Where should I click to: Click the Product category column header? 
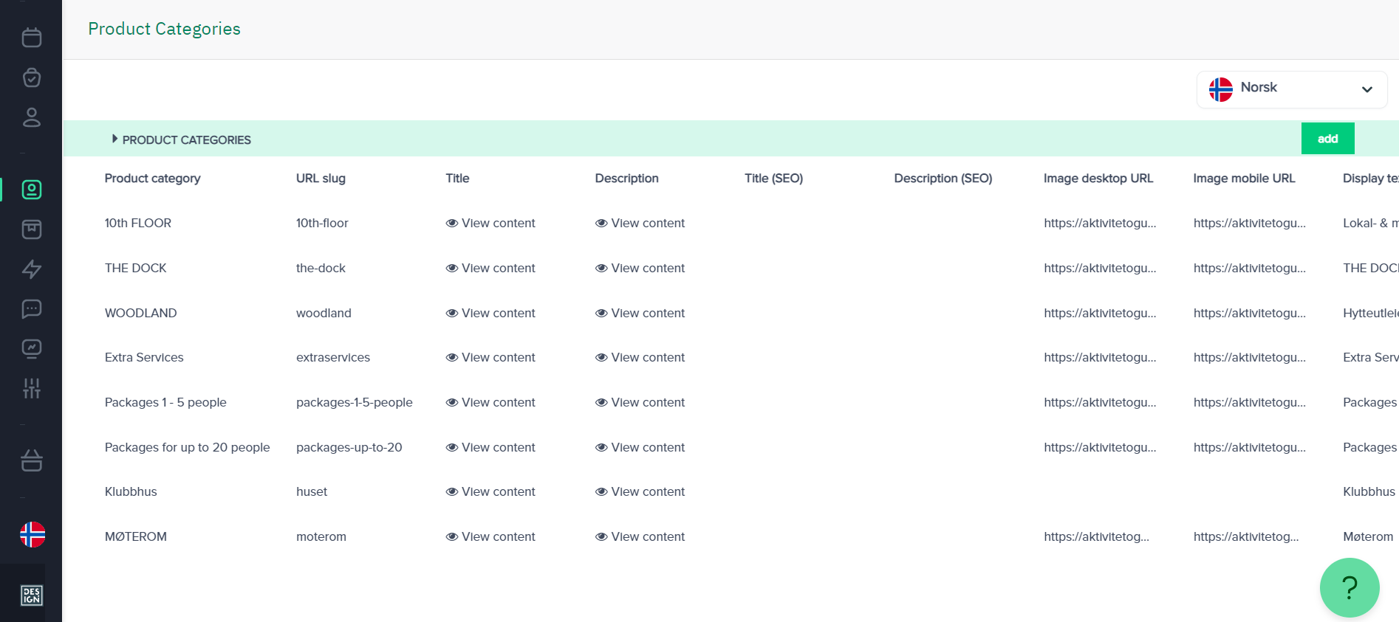point(152,178)
